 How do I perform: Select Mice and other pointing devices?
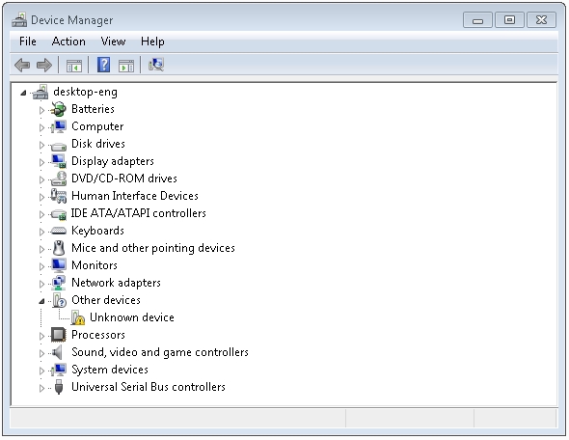point(153,248)
